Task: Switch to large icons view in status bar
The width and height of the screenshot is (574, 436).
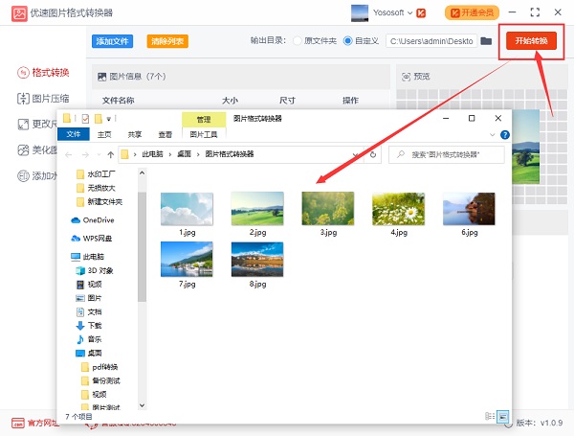Action: (502, 417)
